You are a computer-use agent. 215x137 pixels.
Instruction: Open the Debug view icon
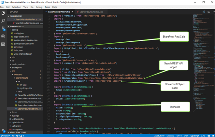point(3,36)
